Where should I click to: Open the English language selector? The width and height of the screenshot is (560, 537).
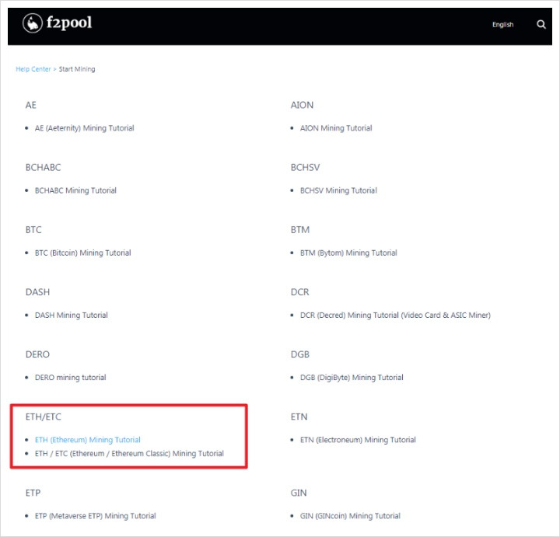[503, 25]
